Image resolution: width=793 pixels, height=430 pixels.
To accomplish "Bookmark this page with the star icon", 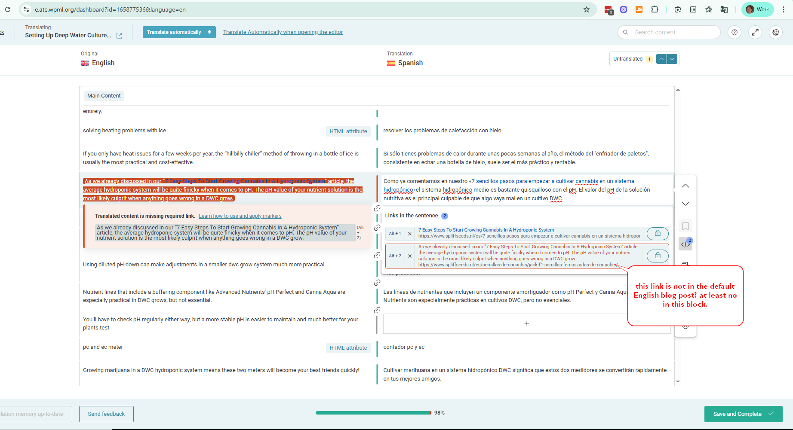I will (587, 9).
